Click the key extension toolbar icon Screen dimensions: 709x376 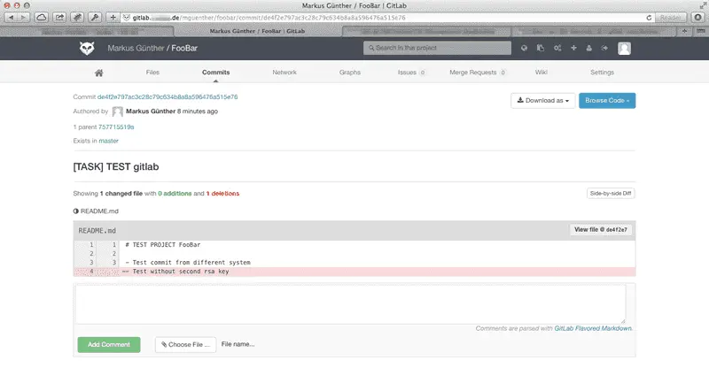point(95,18)
